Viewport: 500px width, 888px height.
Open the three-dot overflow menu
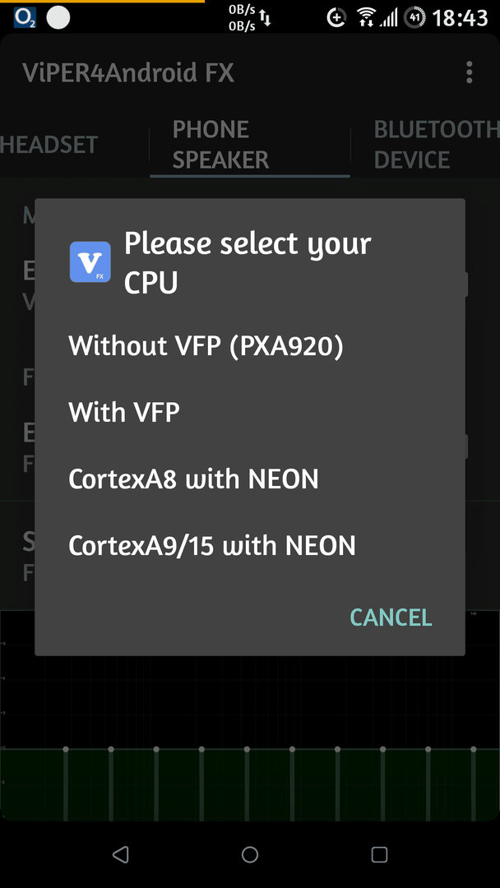469,72
